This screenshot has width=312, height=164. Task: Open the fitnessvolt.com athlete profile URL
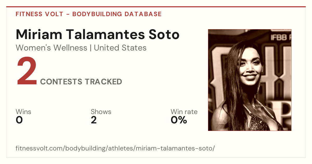[115, 149]
